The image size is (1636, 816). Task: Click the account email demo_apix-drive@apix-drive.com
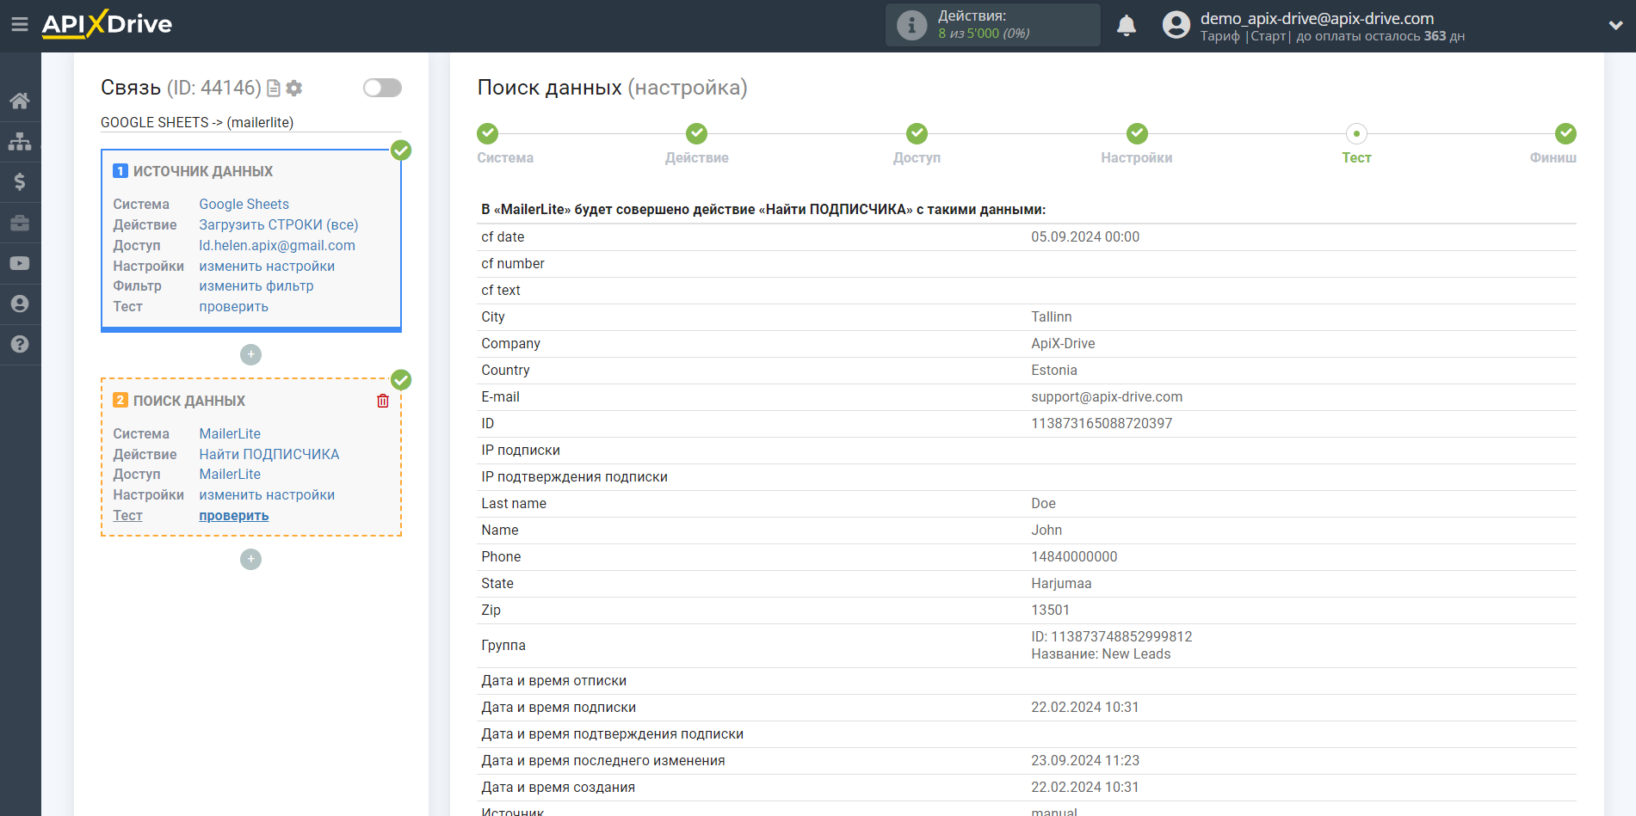coord(1317,18)
